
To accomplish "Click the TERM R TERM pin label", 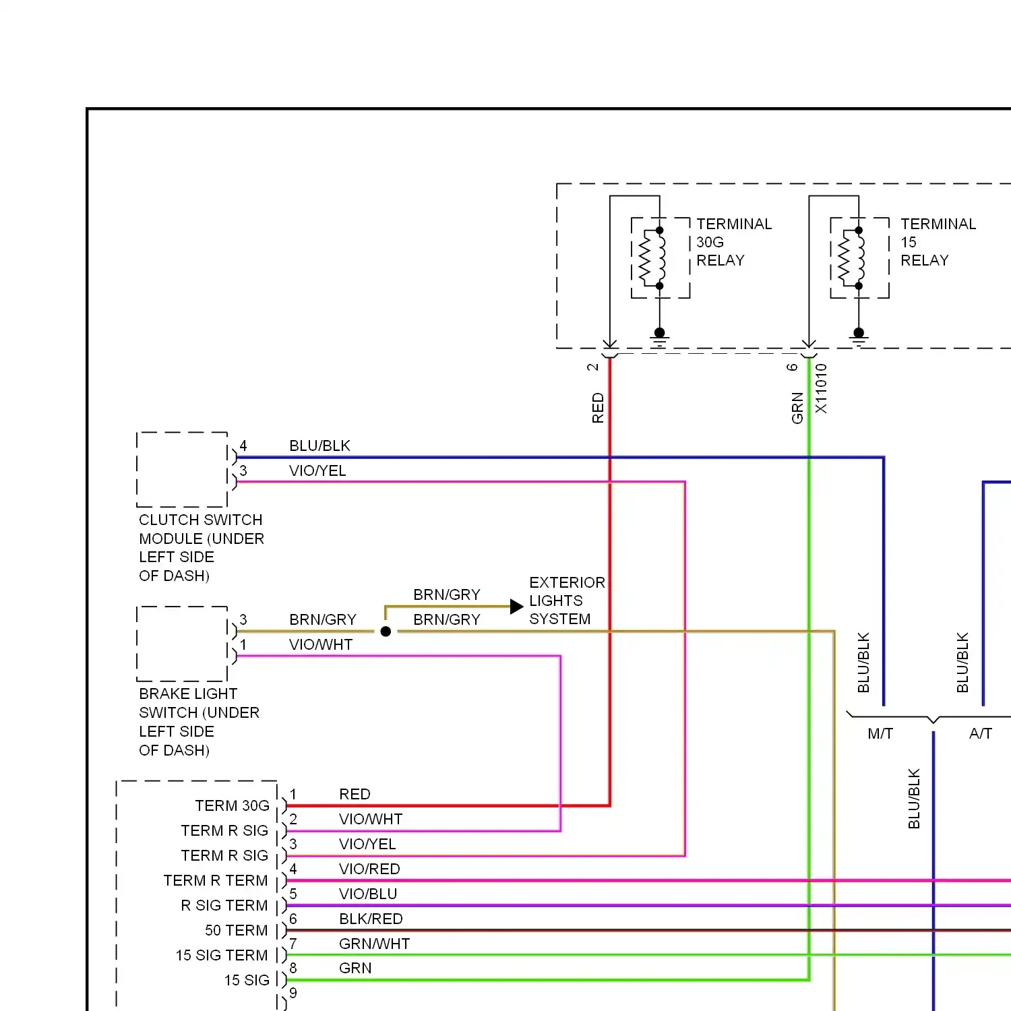I will 216,881.
